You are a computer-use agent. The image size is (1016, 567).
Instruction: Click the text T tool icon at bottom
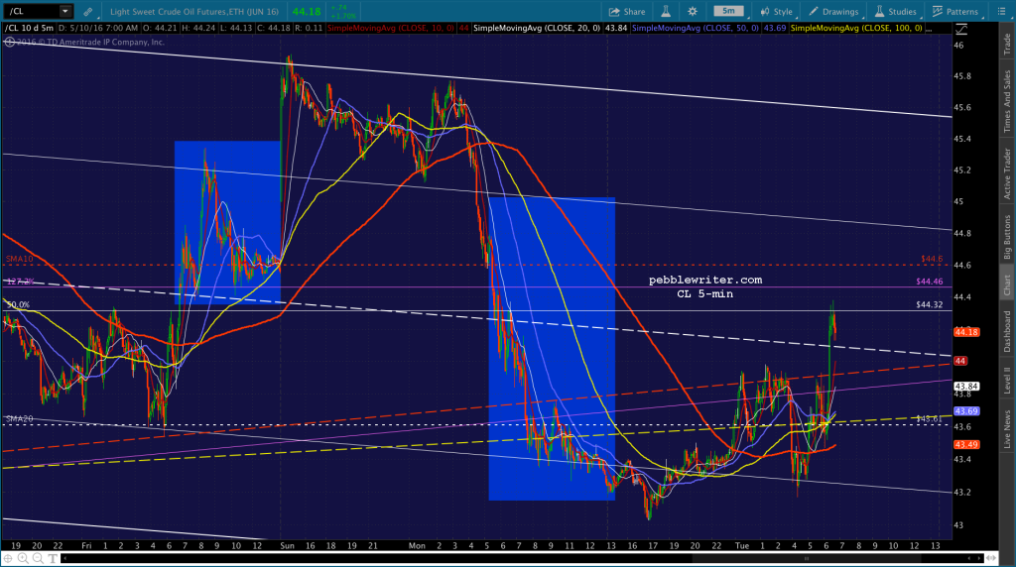point(53,558)
